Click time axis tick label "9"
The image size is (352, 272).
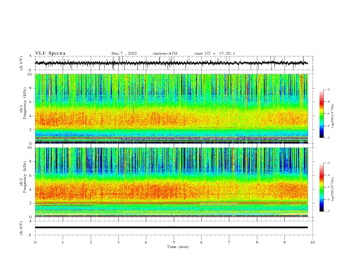pyautogui.click(x=284, y=242)
